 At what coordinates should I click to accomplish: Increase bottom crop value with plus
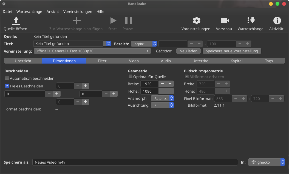pos(86,102)
